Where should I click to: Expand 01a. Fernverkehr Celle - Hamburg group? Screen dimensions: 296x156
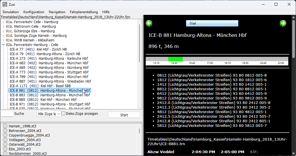pyautogui.click(x=3, y=22)
